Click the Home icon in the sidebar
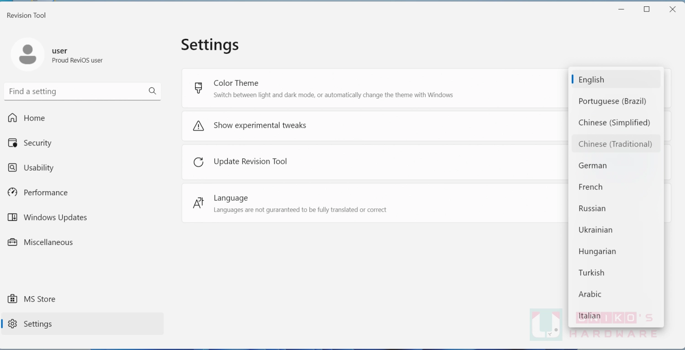 [x=13, y=118]
